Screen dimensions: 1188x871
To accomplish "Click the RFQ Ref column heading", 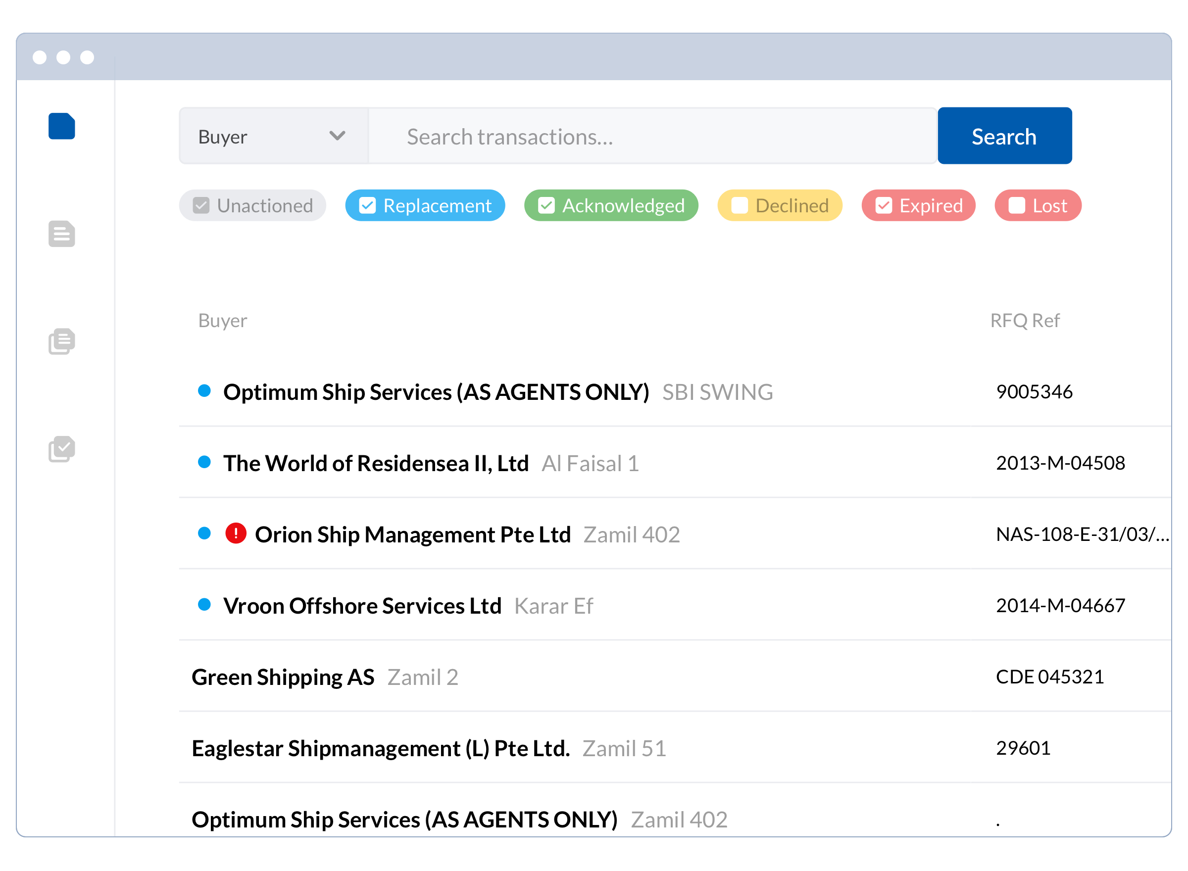I will point(1025,320).
